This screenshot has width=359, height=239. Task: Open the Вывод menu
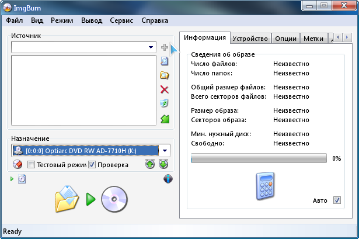coord(92,20)
